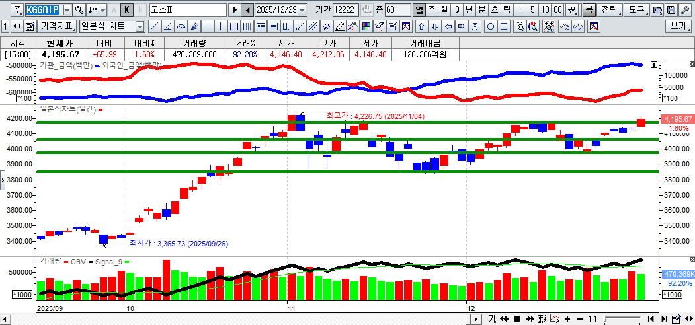Switch chart period to monthly (월)
Image resolution: width=695 pixels, height=325 pixels.
pos(444,10)
